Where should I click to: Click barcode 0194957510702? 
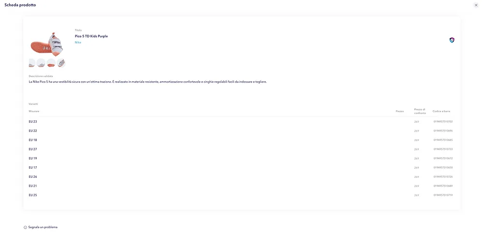point(443,122)
